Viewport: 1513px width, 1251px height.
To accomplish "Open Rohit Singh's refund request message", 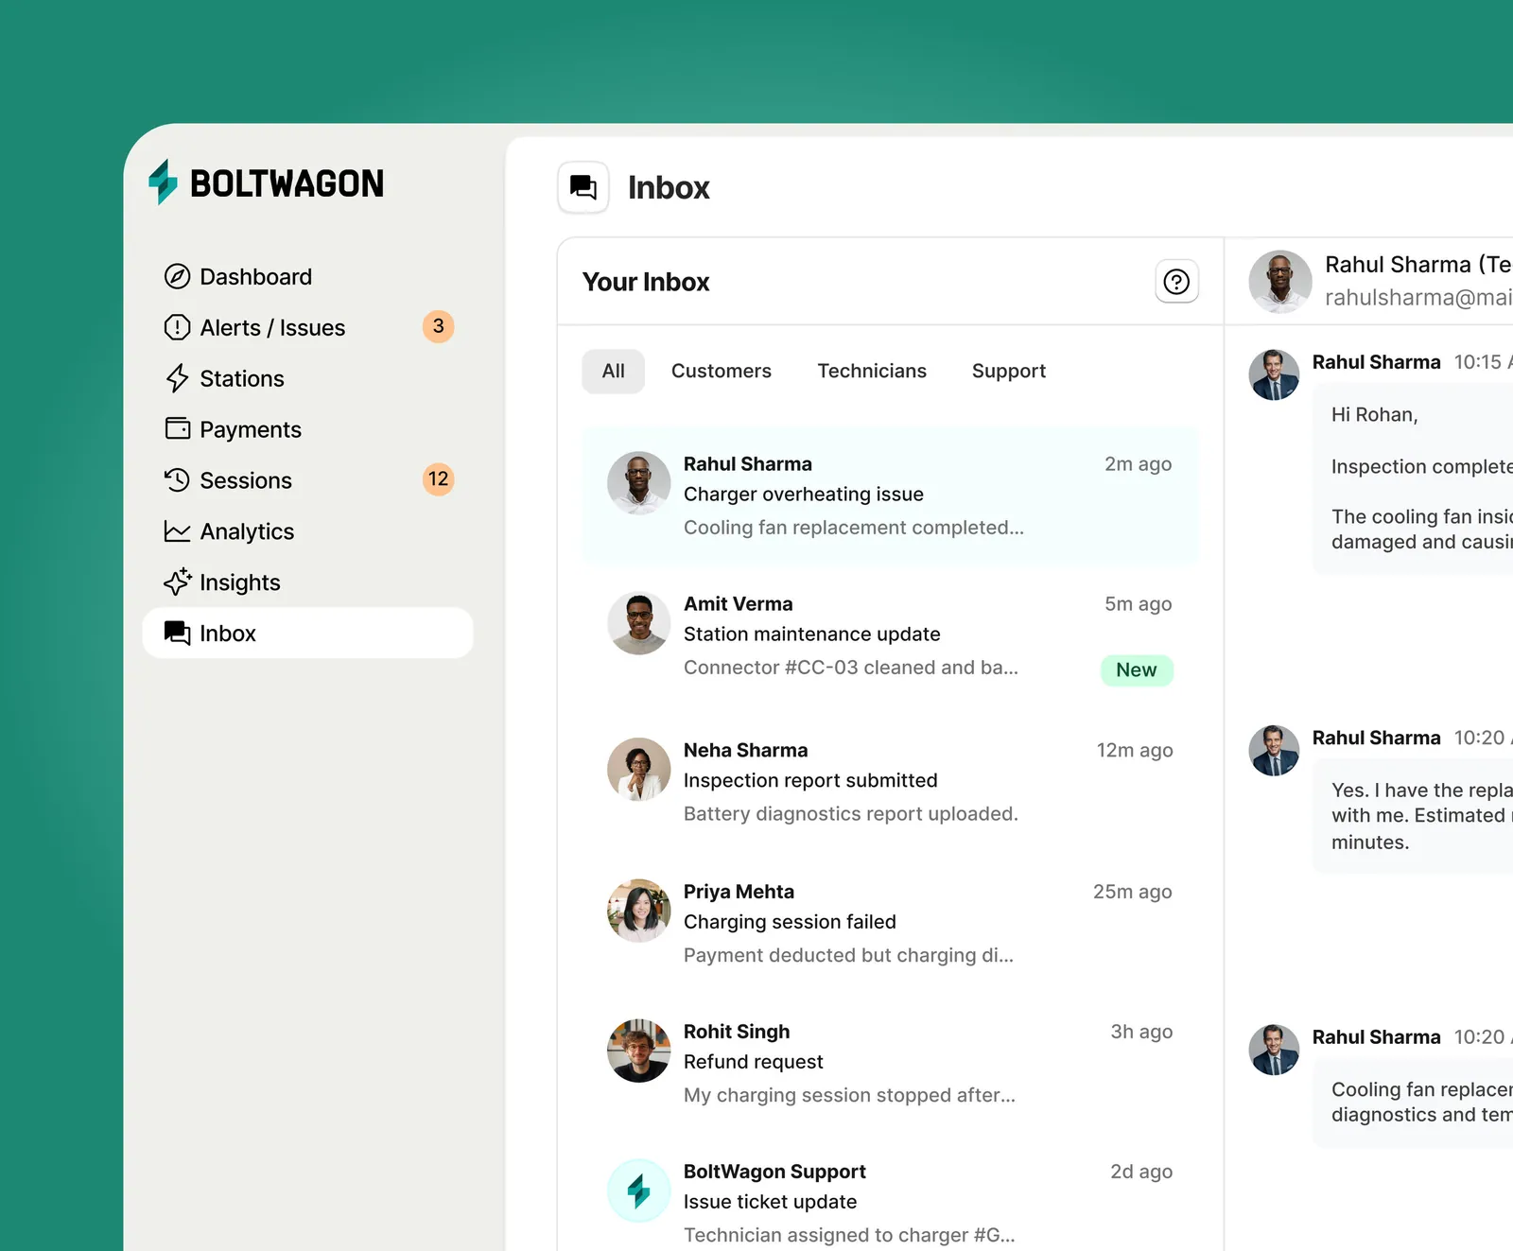I will [890, 1063].
